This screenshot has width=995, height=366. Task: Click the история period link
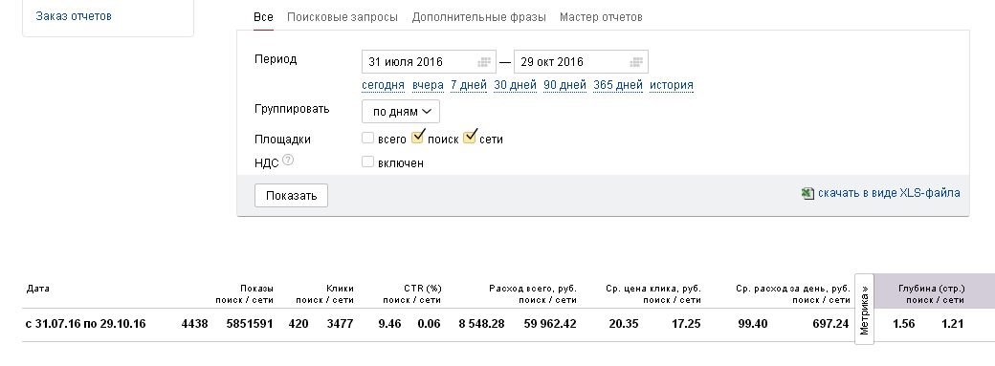click(x=672, y=85)
